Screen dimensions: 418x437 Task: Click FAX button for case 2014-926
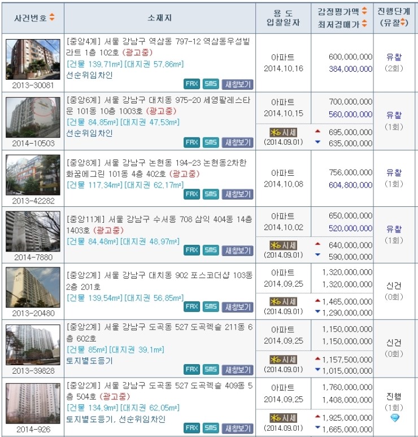191,428
